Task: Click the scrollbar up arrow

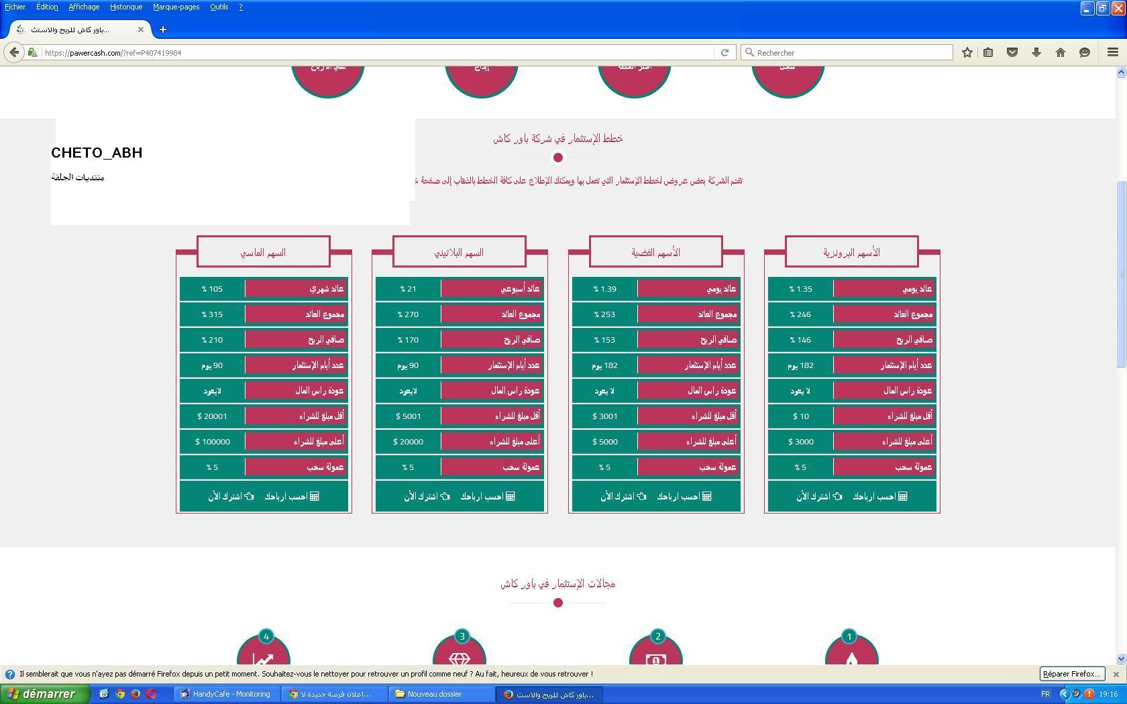Action: coord(1120,72)
